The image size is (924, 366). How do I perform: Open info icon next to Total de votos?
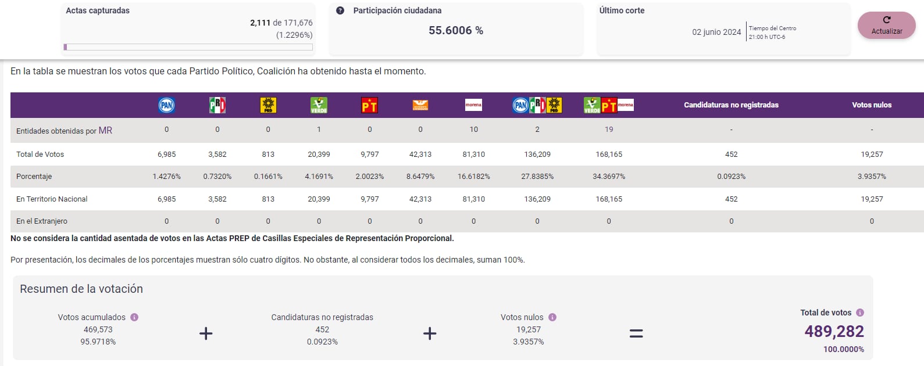860,313
